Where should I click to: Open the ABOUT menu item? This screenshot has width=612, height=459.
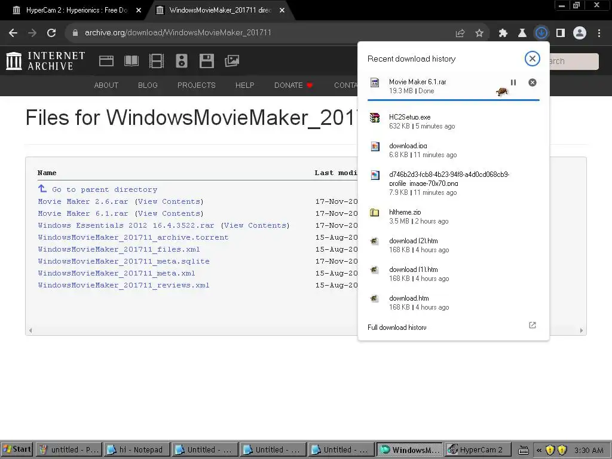(x=106, y=85)
